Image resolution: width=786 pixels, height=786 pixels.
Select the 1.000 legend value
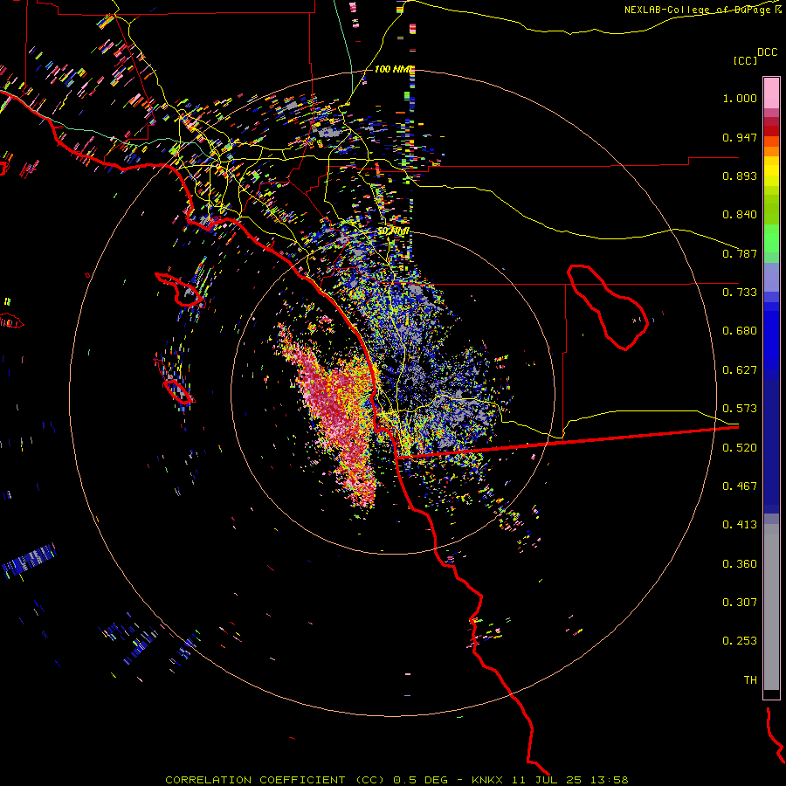740,98
